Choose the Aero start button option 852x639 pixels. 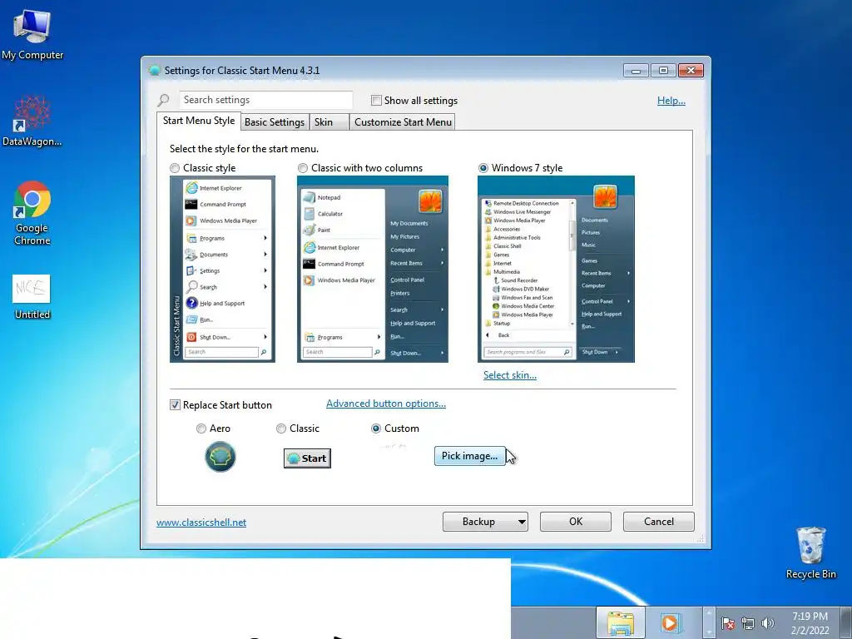[x=201, y=428]
